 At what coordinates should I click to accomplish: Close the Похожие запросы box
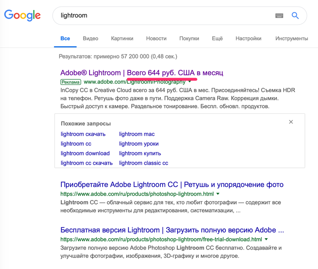point(291,122)
